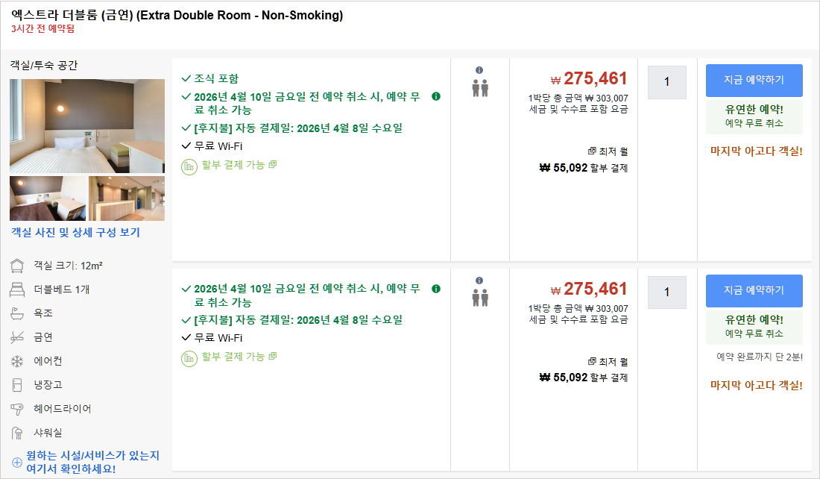
Task: Click the info icon above the guest icons
Action: click(480, 69)
